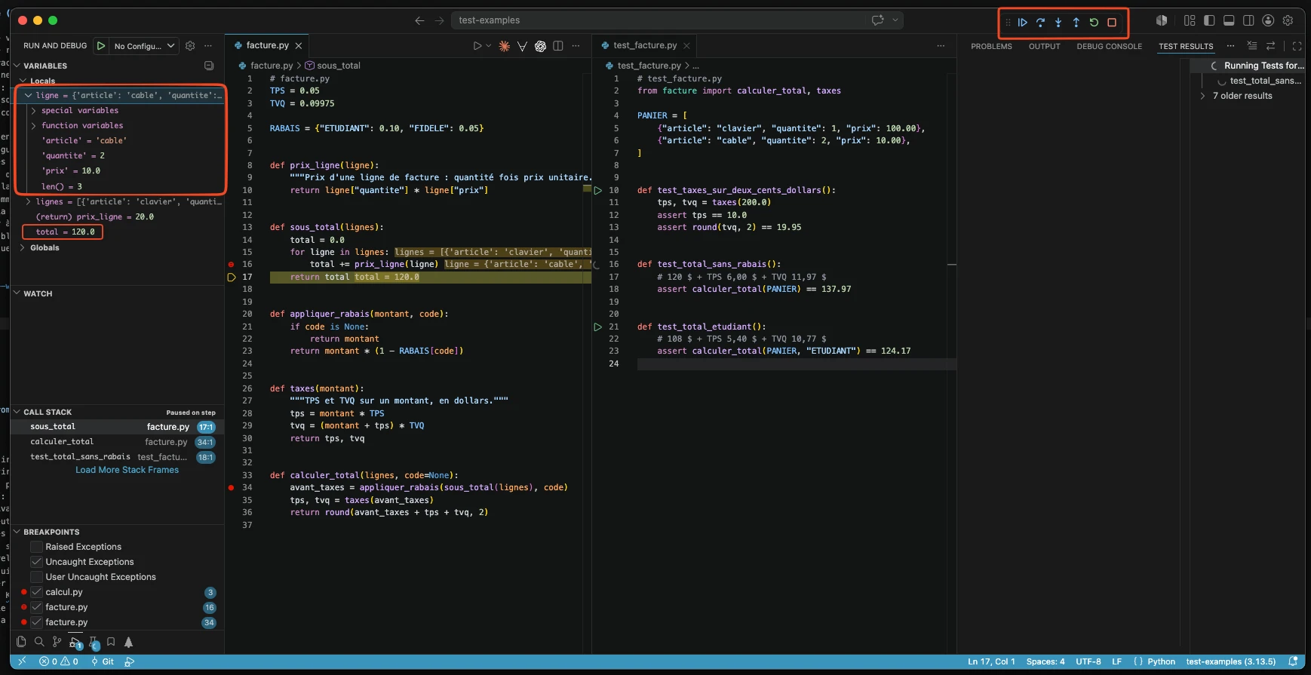Uncheck calcul.py breakpoint checkbox
The image size is (1311, 675).
[x=36, y=592]
